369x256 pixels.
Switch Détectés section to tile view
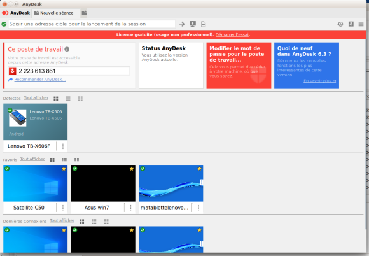56,99
